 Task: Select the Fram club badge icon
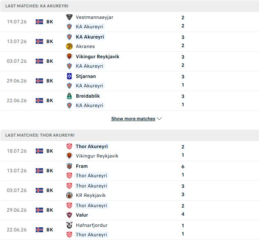pos(69,166)
